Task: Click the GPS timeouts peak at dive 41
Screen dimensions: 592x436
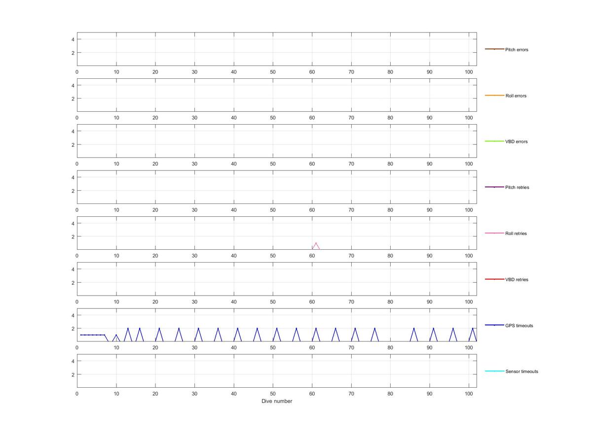Action: (237, 329)
